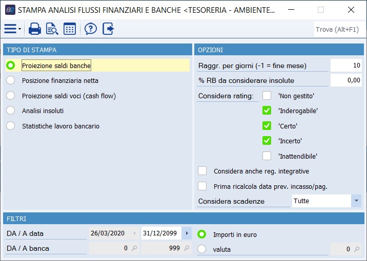Click lookup magnifier beside valuta field
This screenshot has width=367, height=261.
(356, 249)
